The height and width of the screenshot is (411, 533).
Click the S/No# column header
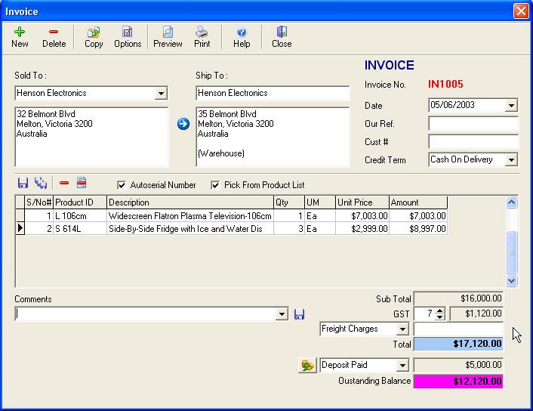click(39, 202)
